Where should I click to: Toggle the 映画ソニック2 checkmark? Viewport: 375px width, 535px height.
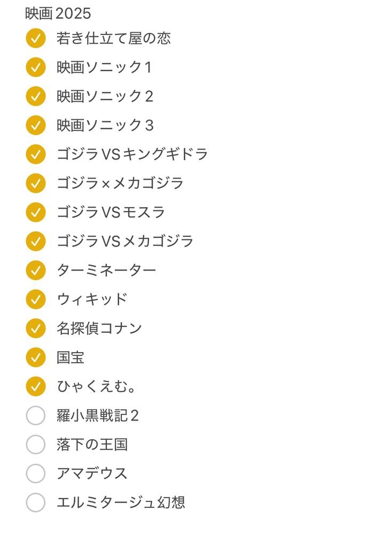[x=35, y=96]
